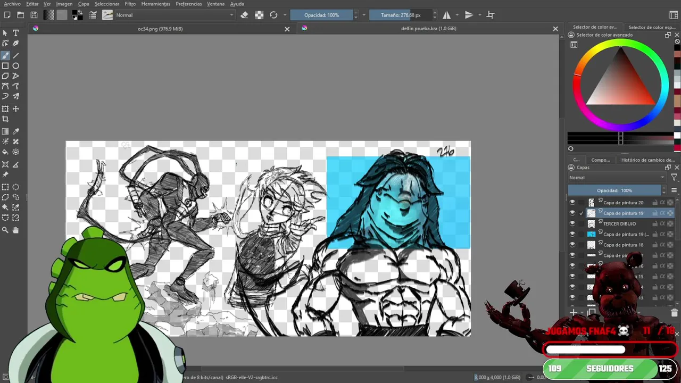Open an existing file from toolbar

20,15
